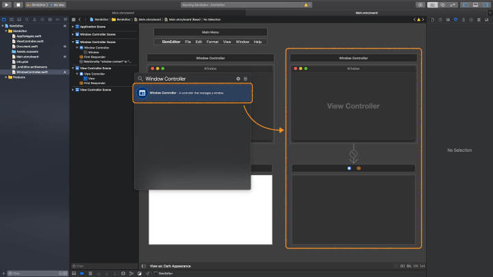The width and height of the screenshot is (493, 277).
Task: Open View menu in Main Menu canvas
Action: pos(227,42)
